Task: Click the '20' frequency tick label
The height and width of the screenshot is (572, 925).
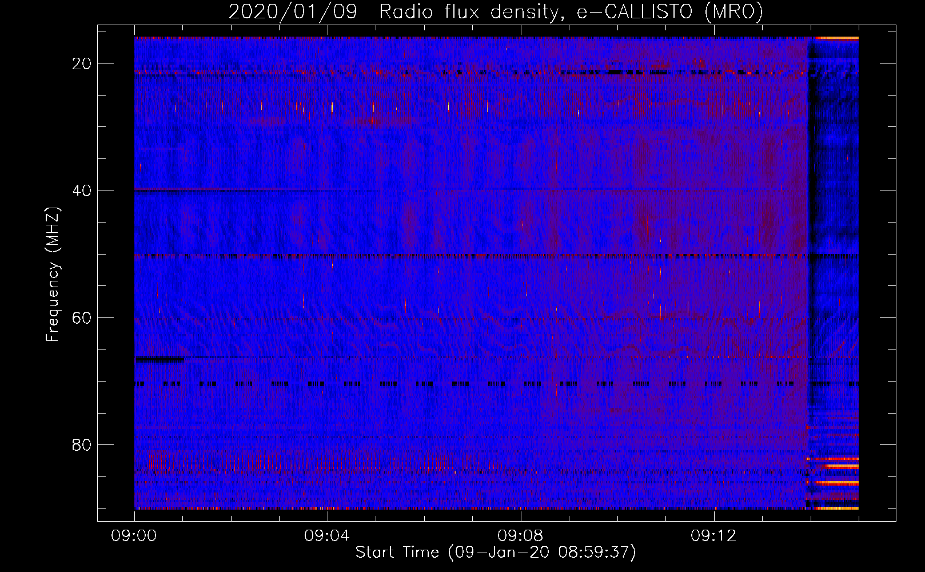Action: [x=82, y=63]
